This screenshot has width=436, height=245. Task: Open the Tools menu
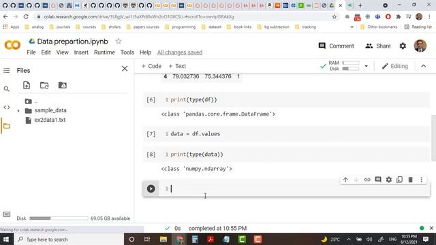coord(127,52)
